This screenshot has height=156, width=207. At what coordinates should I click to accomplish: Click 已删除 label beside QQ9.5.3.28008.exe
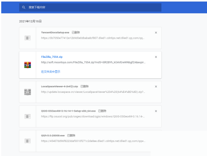pyautogui.click(x=71, y=135)
